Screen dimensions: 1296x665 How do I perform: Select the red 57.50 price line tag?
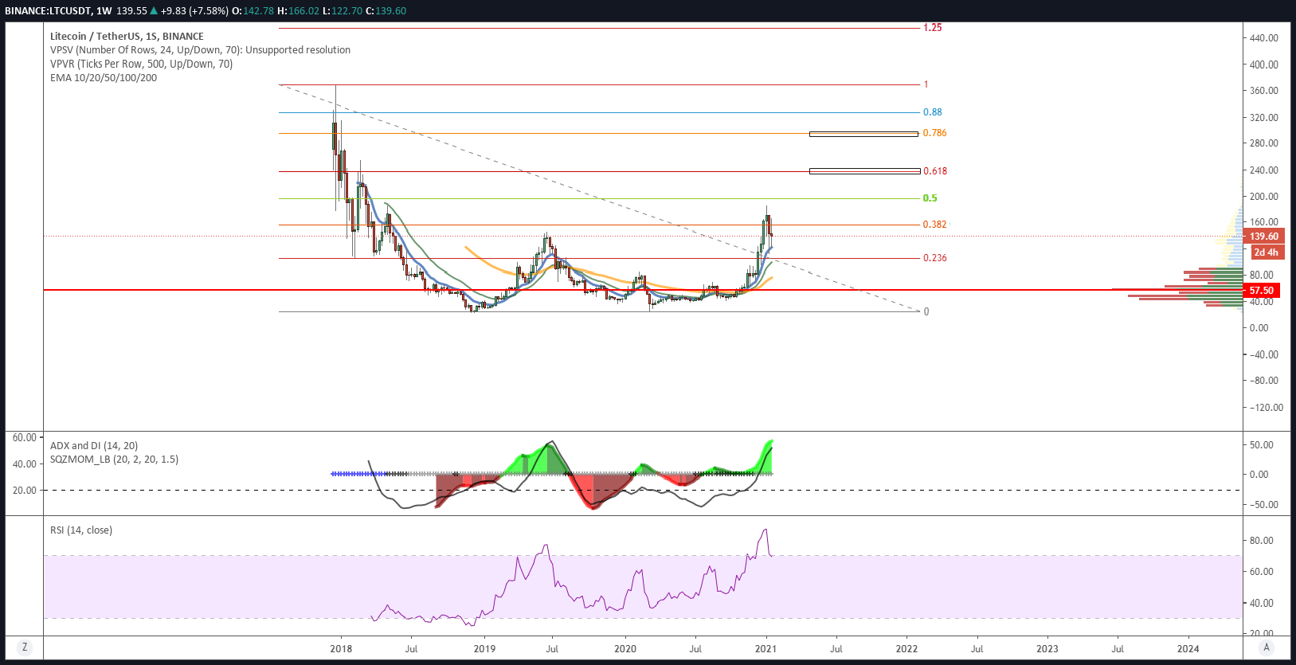coord(1262,291)
